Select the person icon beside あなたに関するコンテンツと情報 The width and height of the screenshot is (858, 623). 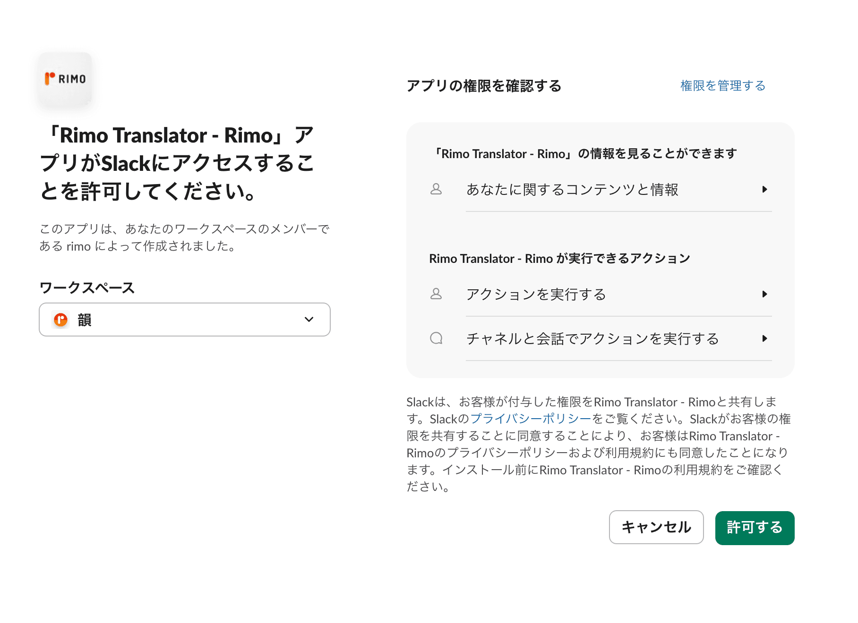click(436, 190)
